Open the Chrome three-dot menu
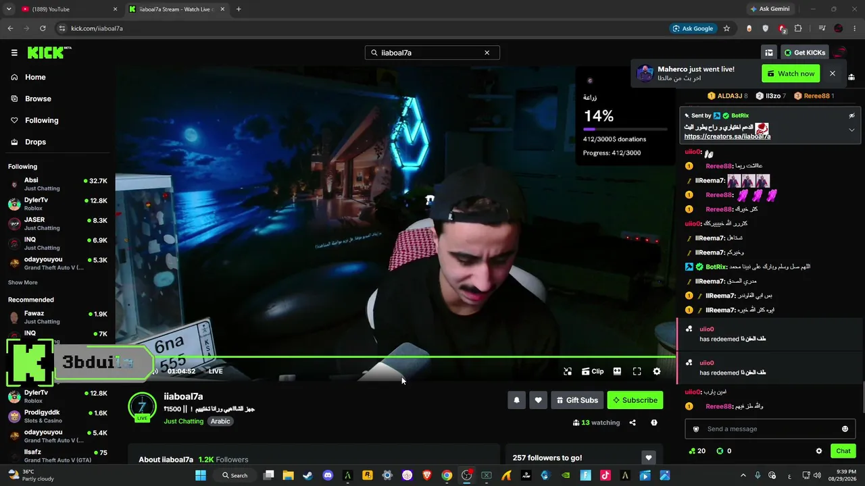Viewport: 865px width, 486px height. (855, 28)
